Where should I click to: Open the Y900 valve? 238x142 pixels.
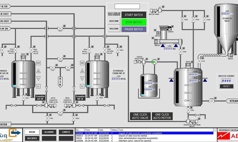pyautogui.click(x=60, y=59)
